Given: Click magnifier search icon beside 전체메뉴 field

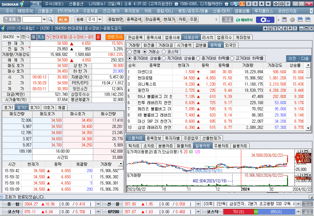Looking at the screenshot, I should pos(50,19).
